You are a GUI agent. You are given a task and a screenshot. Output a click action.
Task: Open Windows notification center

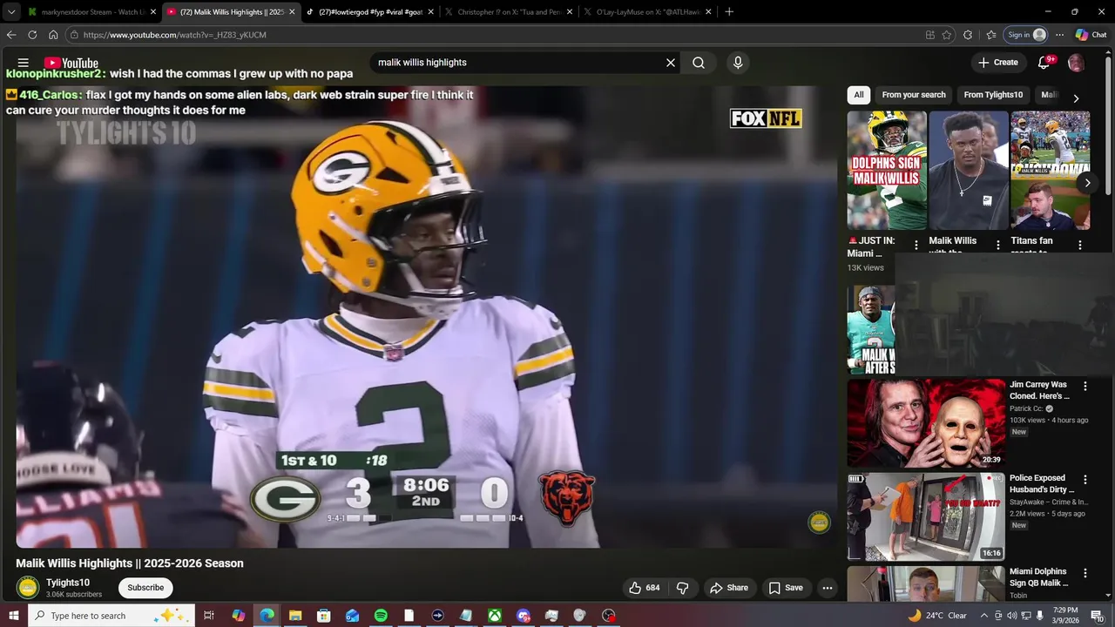1098,616
